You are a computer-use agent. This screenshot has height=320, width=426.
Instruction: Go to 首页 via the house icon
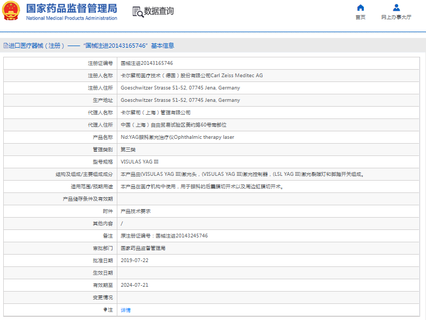[360, 8]
